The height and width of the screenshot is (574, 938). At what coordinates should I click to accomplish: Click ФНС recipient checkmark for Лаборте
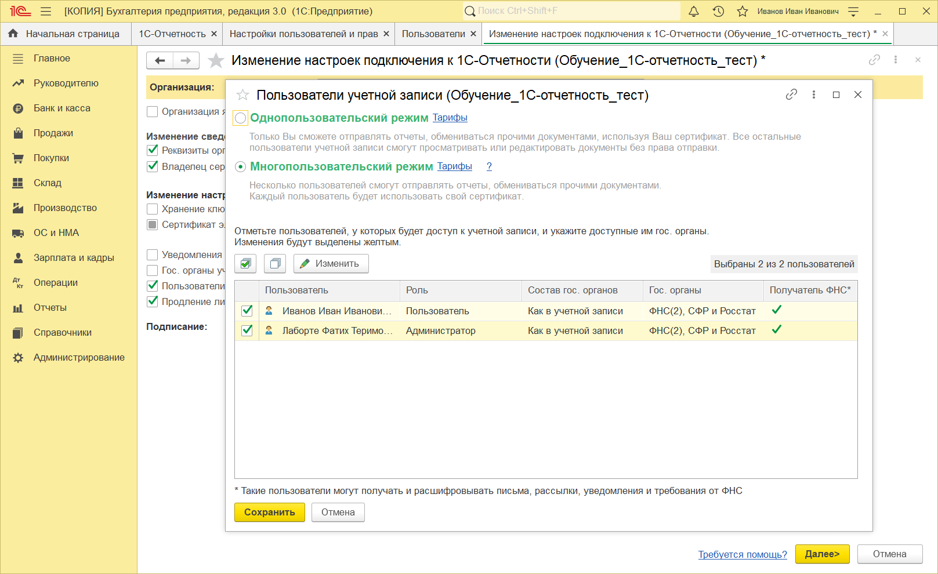pos(777,329)
